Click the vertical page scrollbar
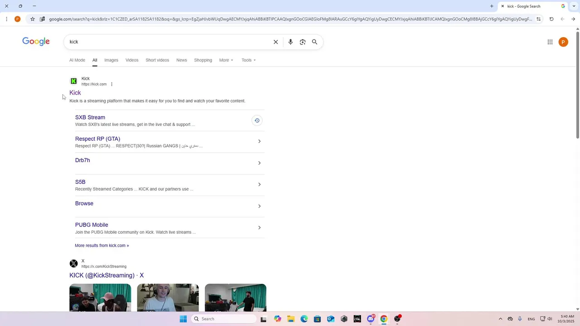580x326 pixels. [x=577, y=85]
